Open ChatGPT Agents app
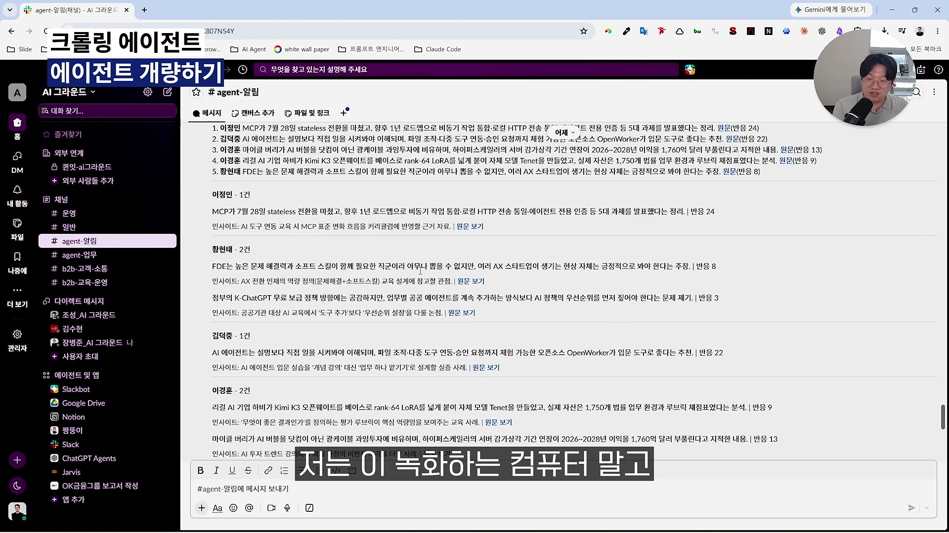Screen dimensions: 949x533 [107, 458]
